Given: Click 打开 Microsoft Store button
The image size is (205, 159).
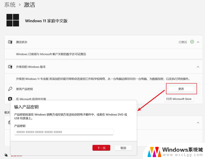Looking at the screenshot, I should [179, 99].
